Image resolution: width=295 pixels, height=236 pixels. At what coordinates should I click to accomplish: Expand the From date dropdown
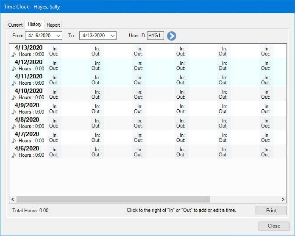click(58, 36)
